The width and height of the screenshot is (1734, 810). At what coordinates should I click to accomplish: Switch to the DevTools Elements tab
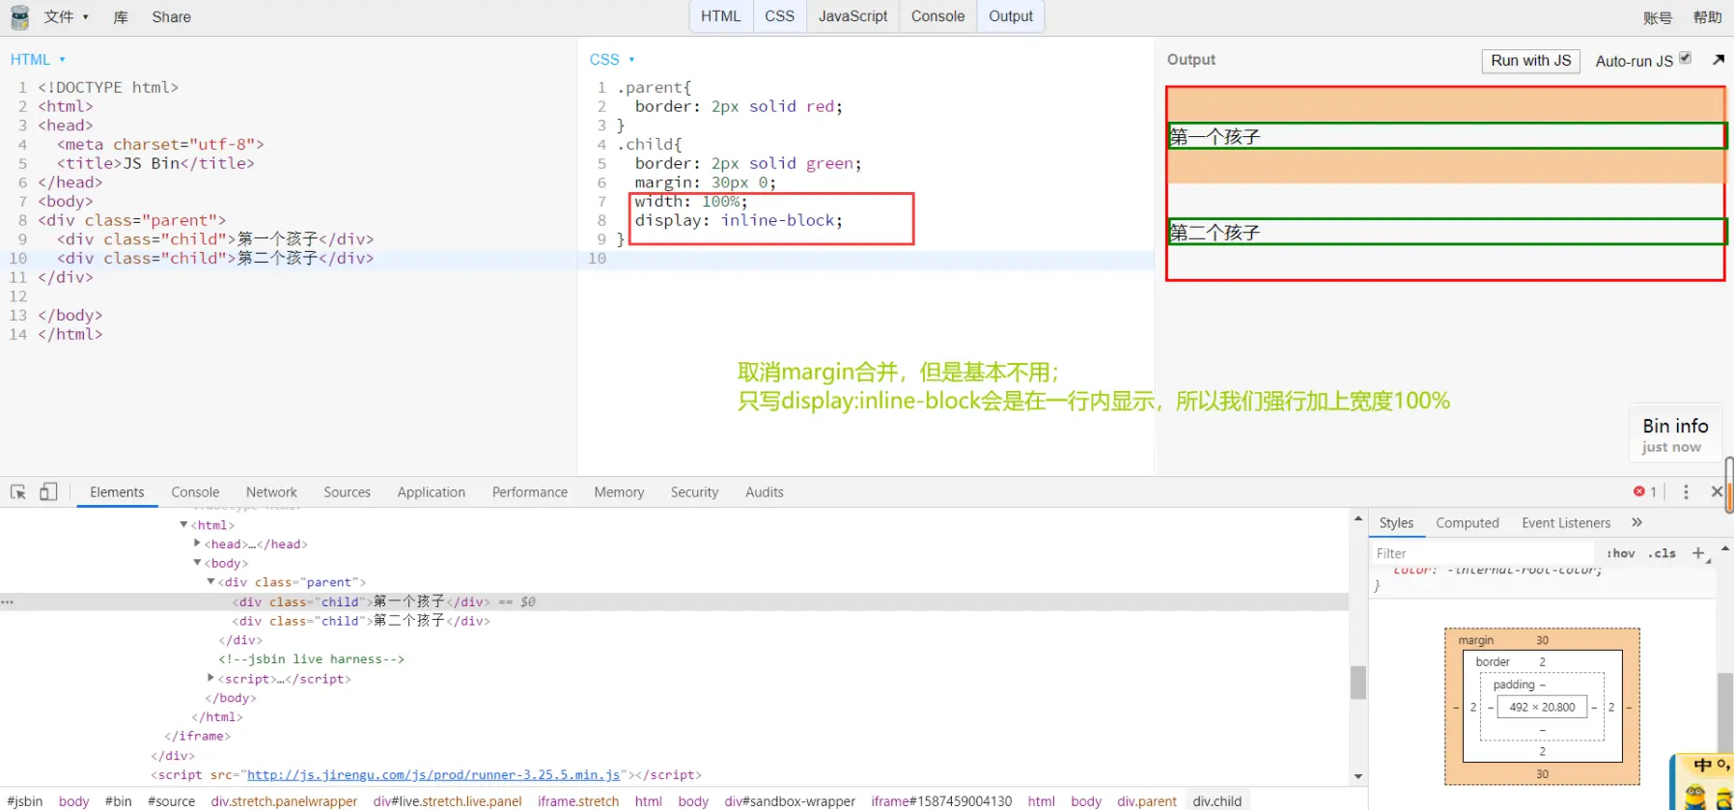tap(117, 492)
